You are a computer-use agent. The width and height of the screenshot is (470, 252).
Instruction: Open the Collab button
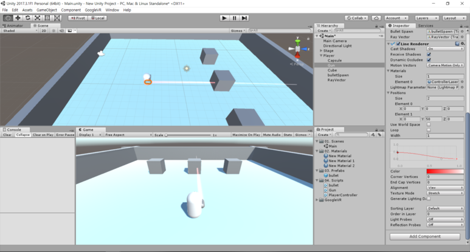click(356, 18)
